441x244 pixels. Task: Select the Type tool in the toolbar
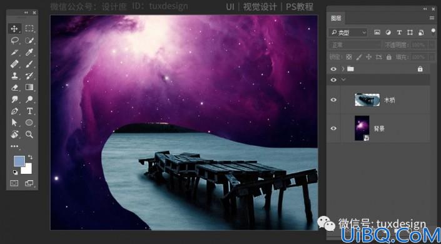tap(29, 111)
